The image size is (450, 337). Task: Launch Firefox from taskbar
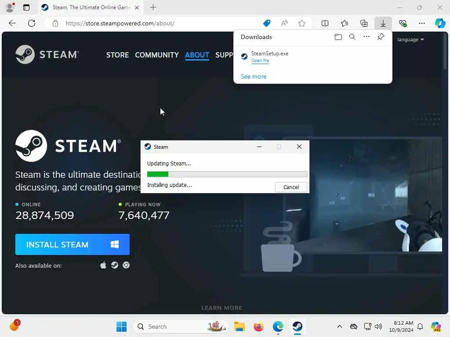click(x=258, y=326)
